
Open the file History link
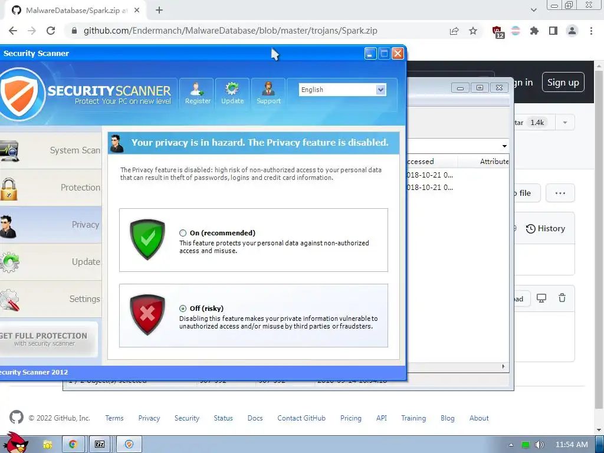(546, 228)
